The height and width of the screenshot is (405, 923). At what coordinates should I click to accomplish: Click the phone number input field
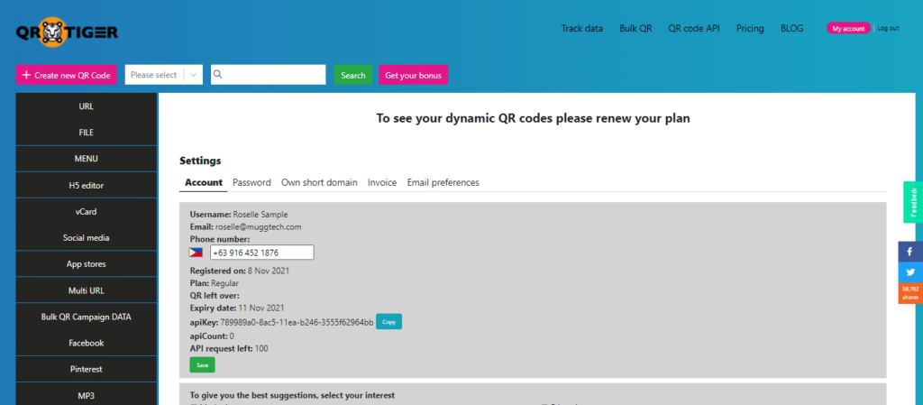pyautogui.click(x=262, y=253)
